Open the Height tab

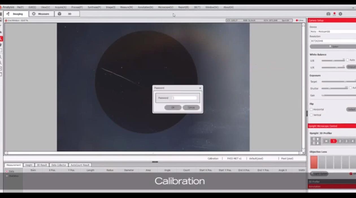pos(29,165)
